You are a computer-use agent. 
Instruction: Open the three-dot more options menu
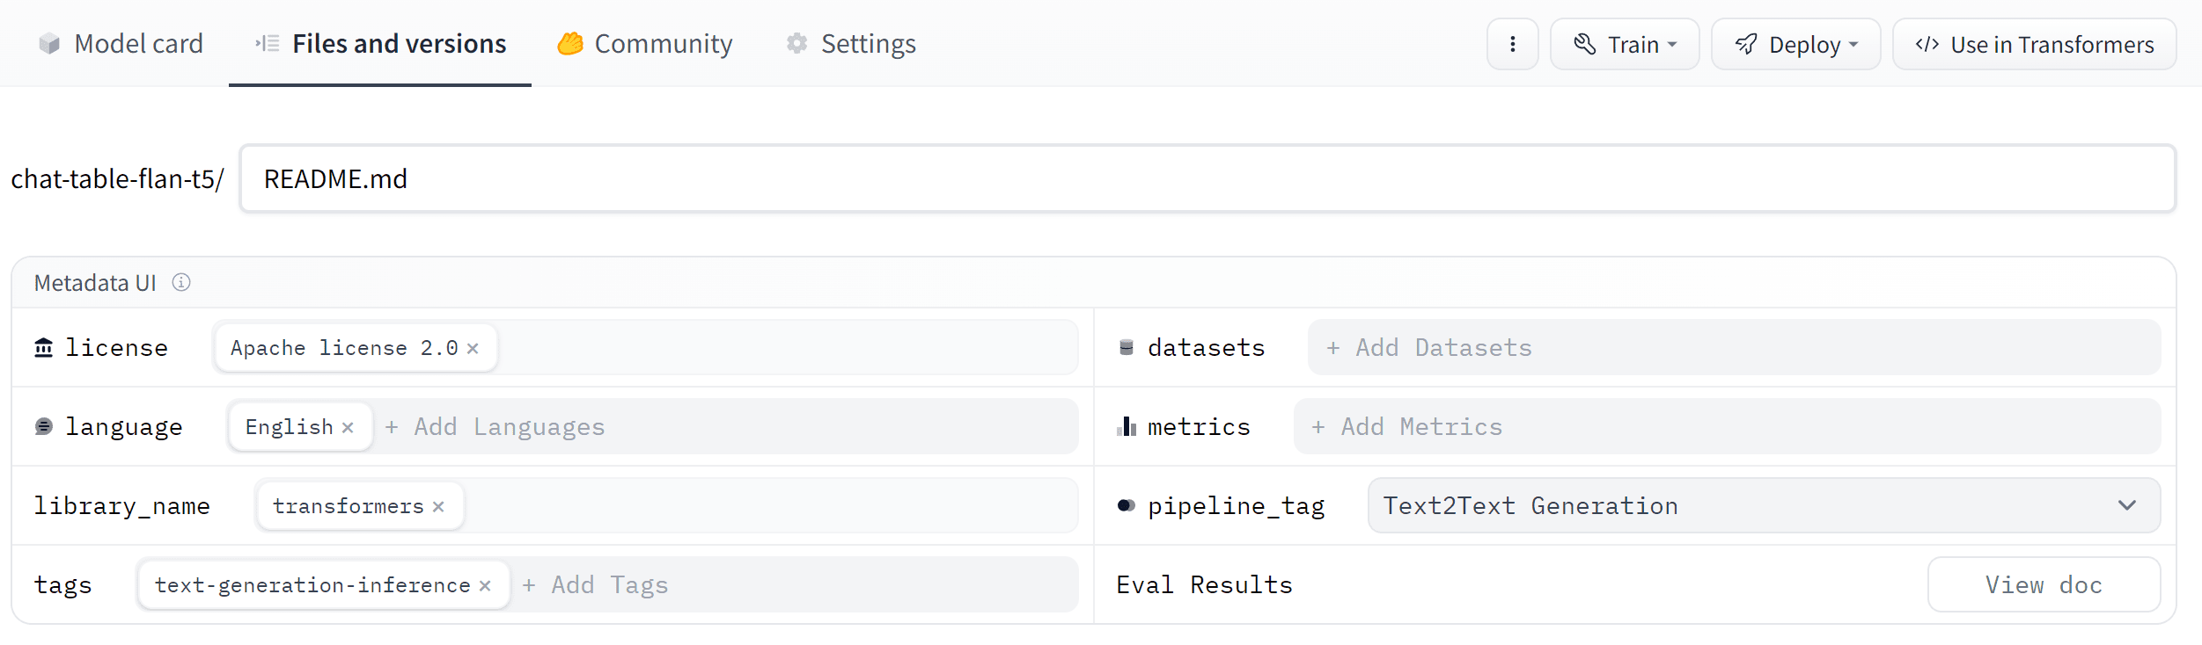1512,44
